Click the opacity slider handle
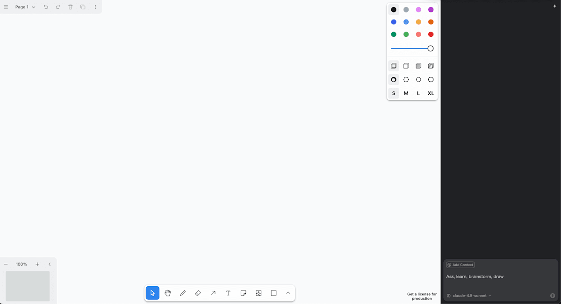 click(431, 48)
